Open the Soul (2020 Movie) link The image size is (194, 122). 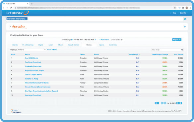(x=32, y=58)
